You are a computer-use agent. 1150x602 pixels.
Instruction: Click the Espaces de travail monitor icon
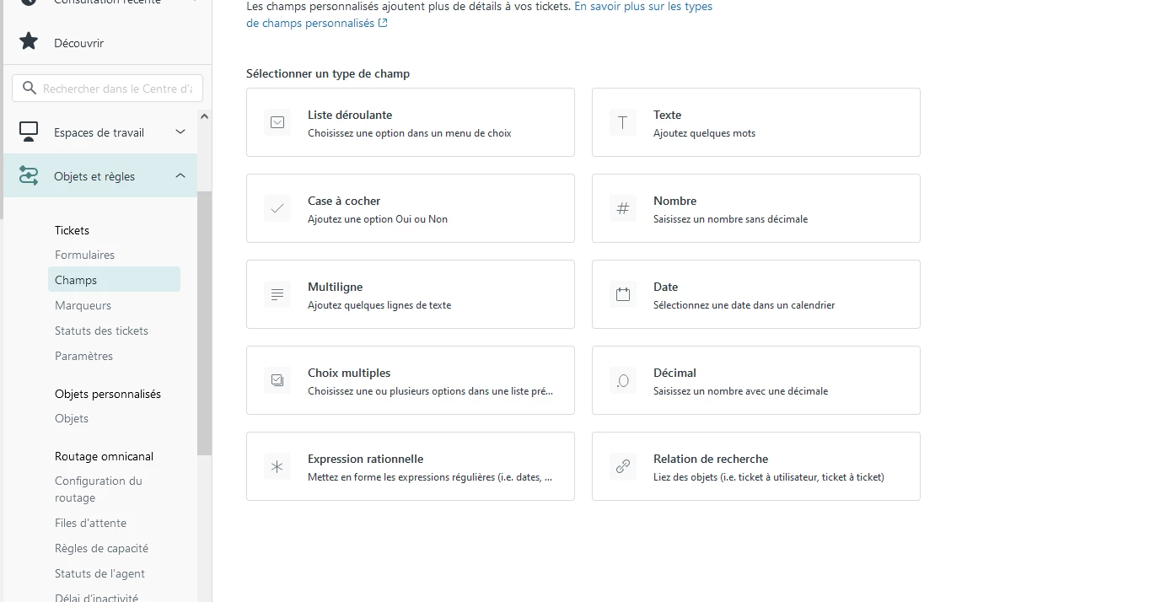29,132
